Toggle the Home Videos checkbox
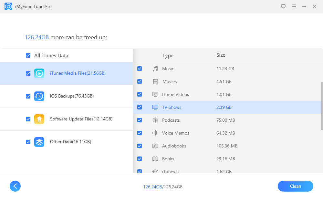This screenshot has width=323, height=199. click(140, 94)
